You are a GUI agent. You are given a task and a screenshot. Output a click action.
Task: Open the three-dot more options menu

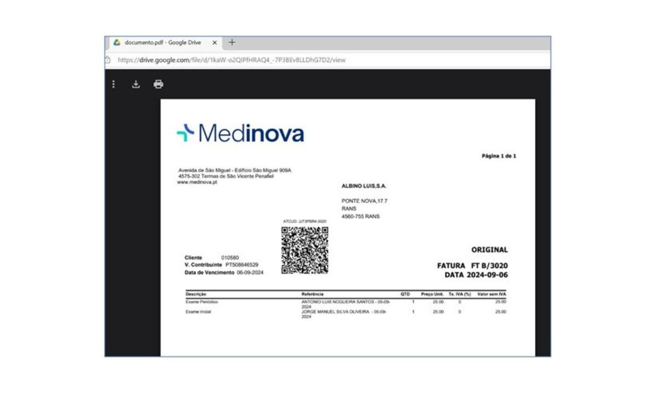click(113, 84)
